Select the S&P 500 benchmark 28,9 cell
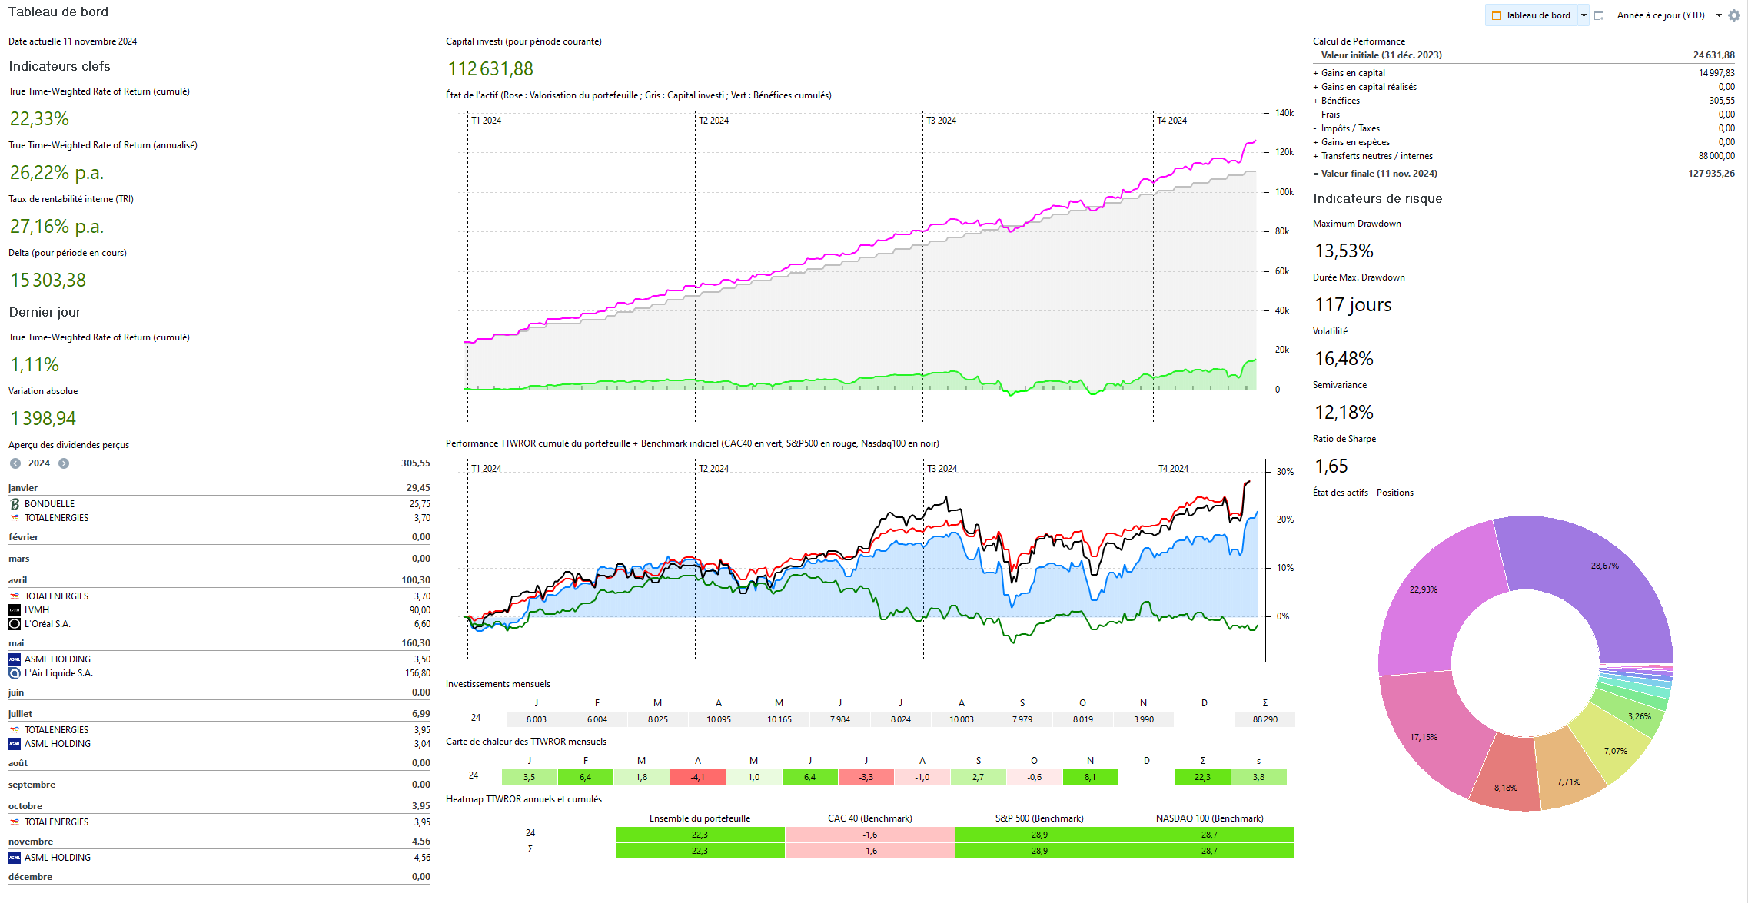1748x903 pixels. 1039,835
